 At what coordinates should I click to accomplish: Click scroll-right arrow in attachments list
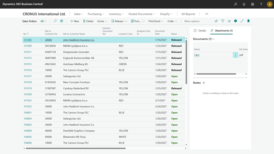point(246,74)
